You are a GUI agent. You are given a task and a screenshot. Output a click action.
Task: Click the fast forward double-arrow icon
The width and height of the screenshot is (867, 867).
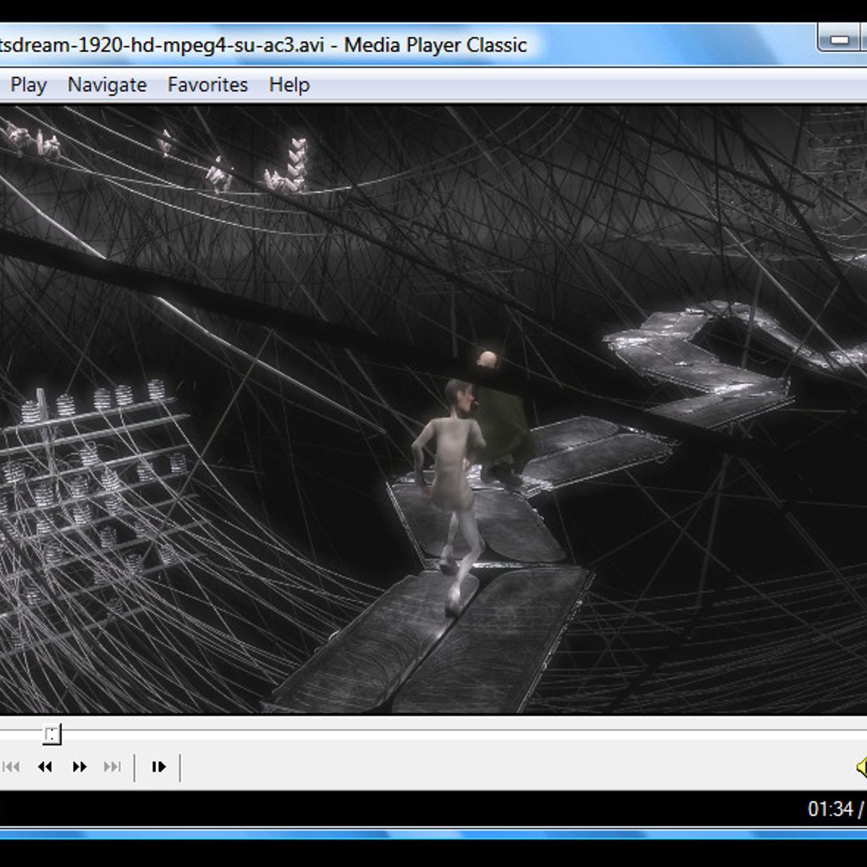[79, 767]
